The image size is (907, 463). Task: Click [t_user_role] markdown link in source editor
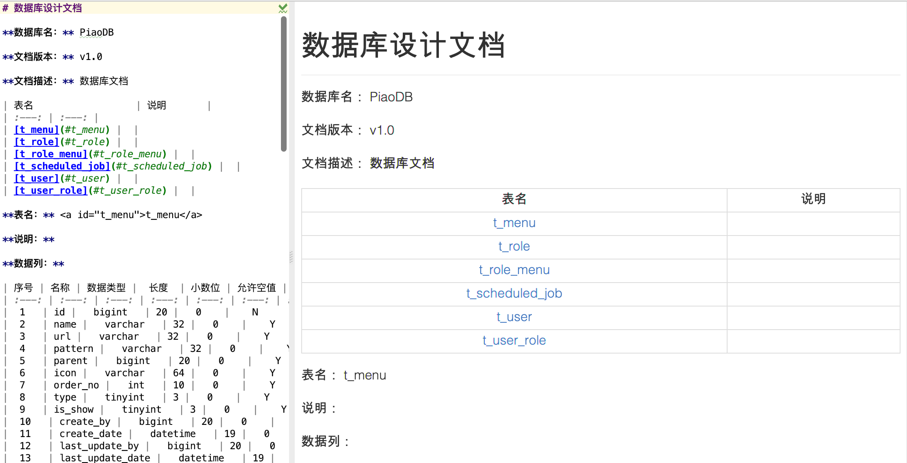click(51, 191)
